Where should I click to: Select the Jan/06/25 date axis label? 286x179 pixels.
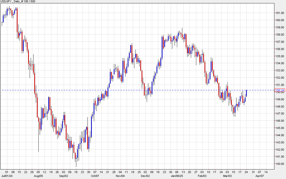pyautogui.click(x=177, y=176)
